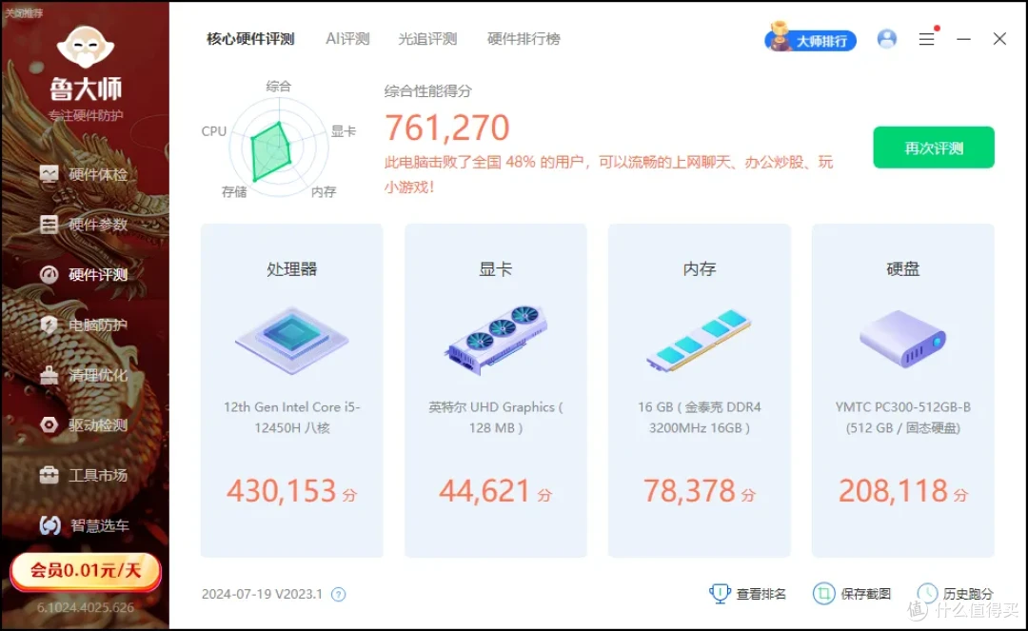Click the CPU score 430,153
Viewport: 1028px width, 631px height.
[x=282, y=491]
